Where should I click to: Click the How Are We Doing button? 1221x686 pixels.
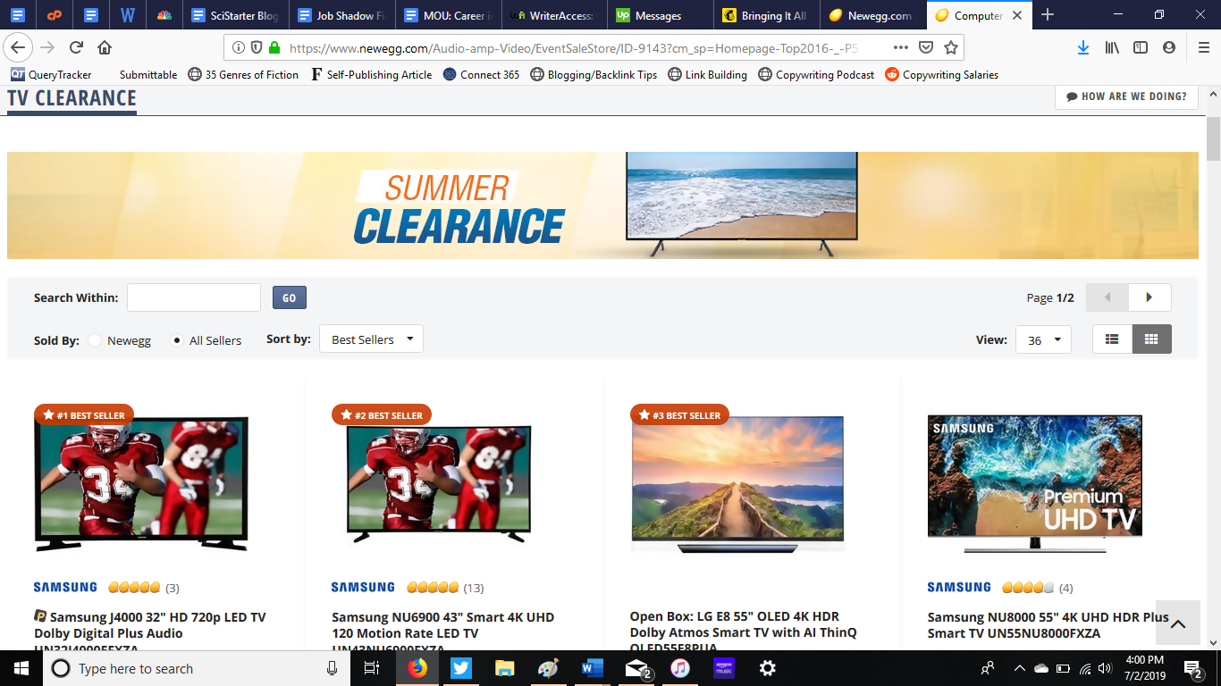click(1126, 96)
